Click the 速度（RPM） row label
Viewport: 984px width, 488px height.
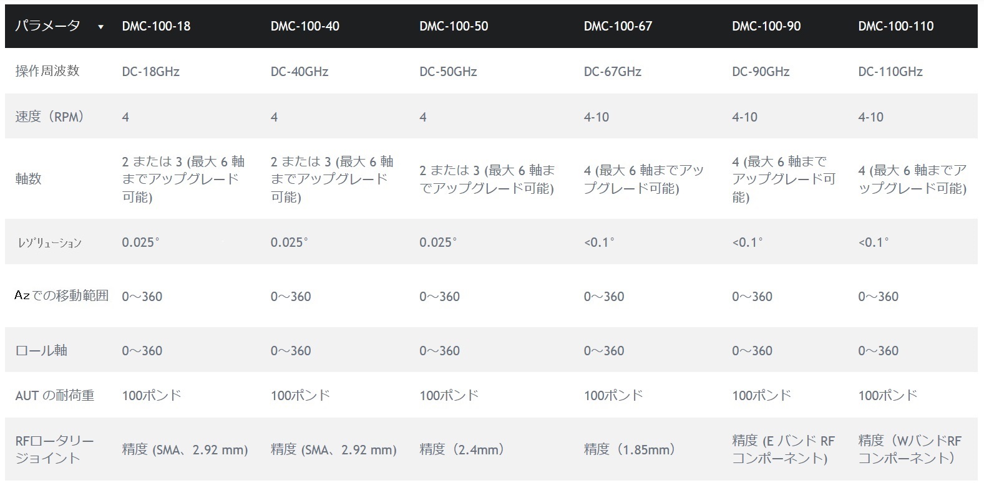[50, 117]
